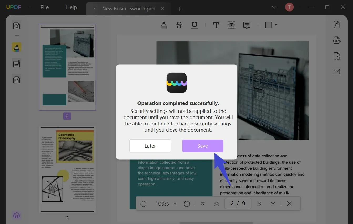Jump to the last page
This screenshot has height=224, width=353.
(273, 204)
